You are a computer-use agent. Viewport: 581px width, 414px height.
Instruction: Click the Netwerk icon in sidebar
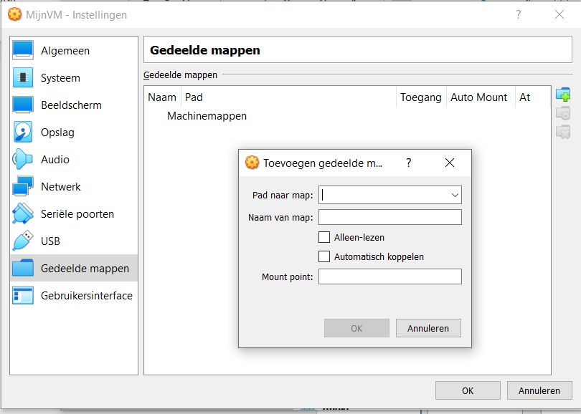[23, 187]
